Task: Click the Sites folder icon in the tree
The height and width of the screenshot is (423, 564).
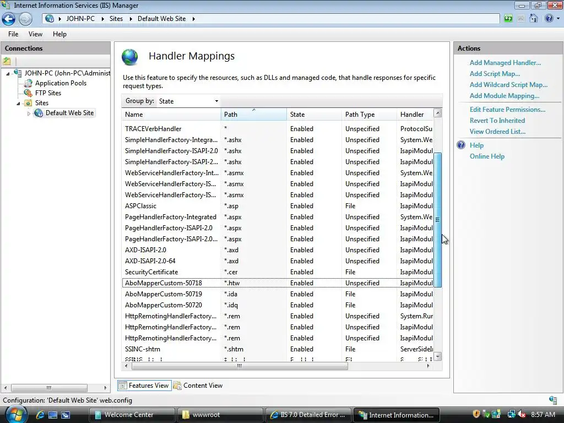Action: [28, 103]
